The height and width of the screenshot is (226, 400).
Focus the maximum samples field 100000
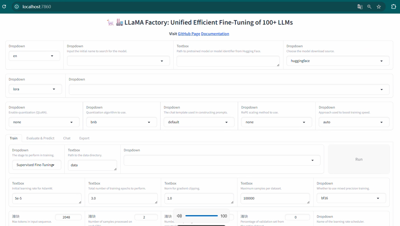275,198
